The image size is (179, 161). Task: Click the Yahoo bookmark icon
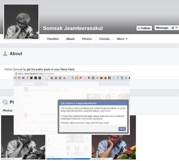coord(23,78)
